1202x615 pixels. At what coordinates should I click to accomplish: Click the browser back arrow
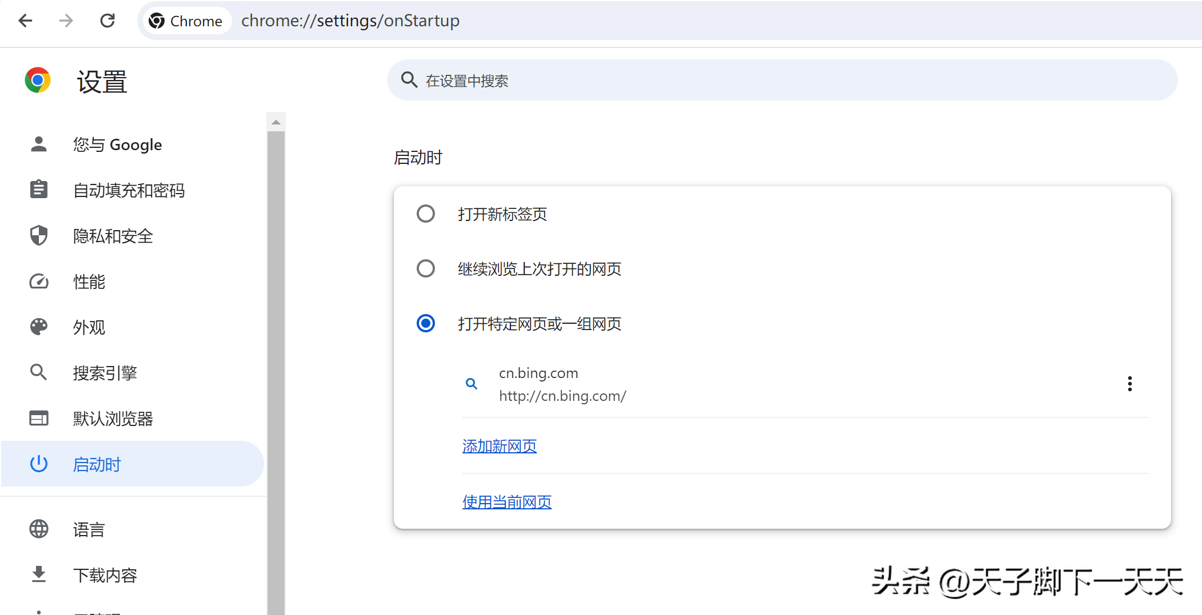[x=26, y=21]
